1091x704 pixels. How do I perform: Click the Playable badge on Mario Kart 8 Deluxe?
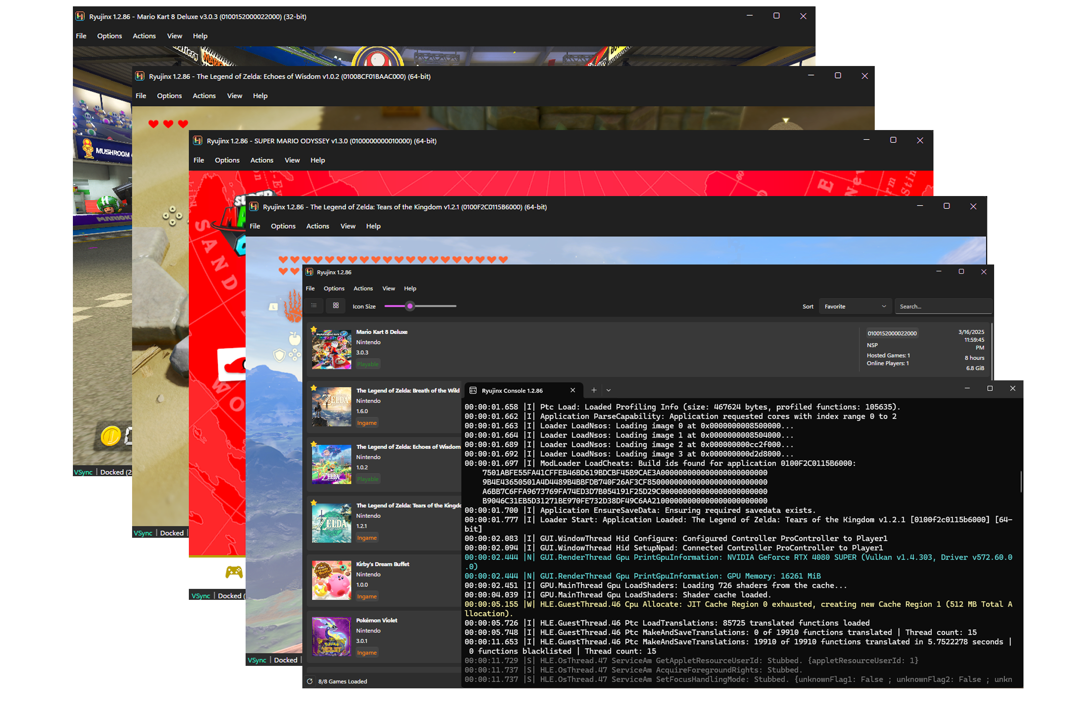[368, 364]
